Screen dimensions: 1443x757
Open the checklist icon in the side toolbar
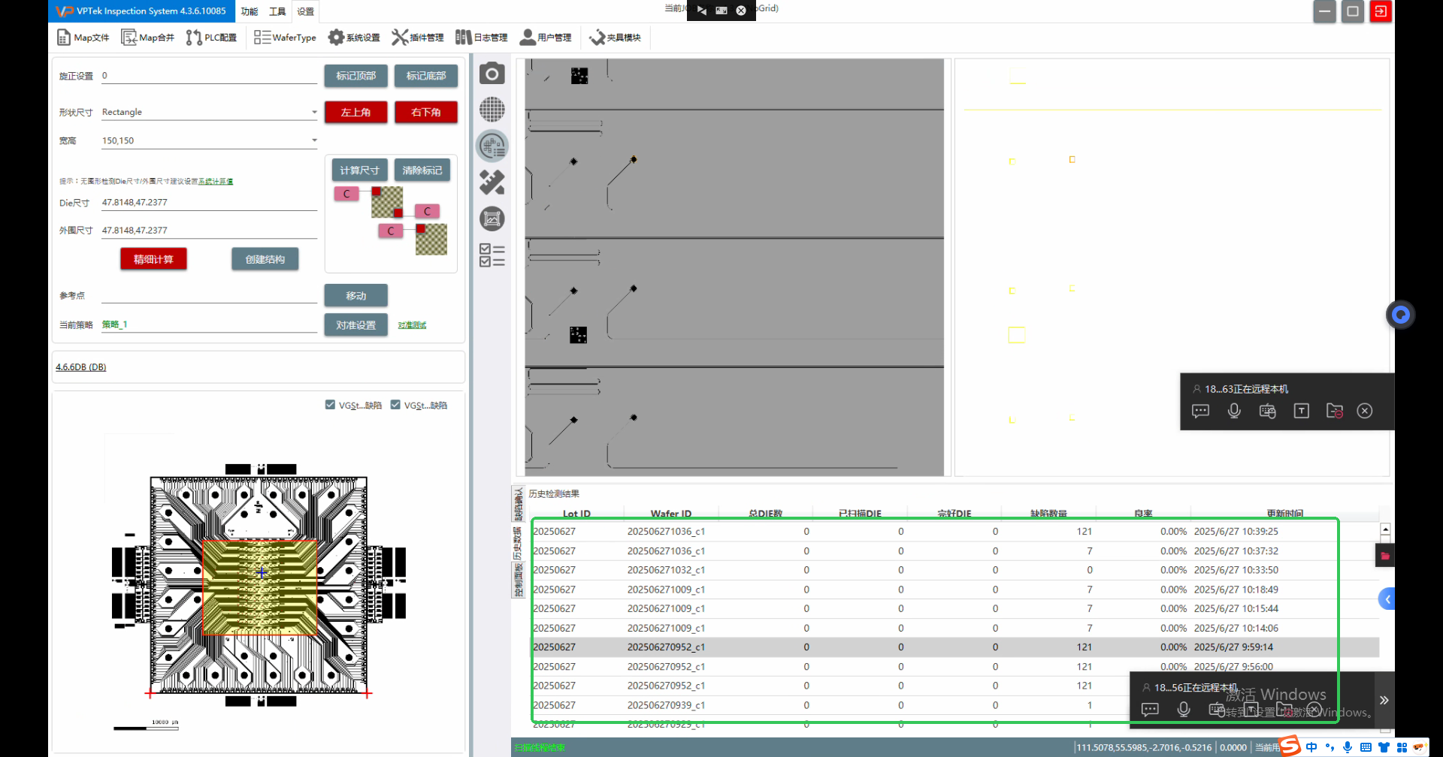click(x=492, y=255)
